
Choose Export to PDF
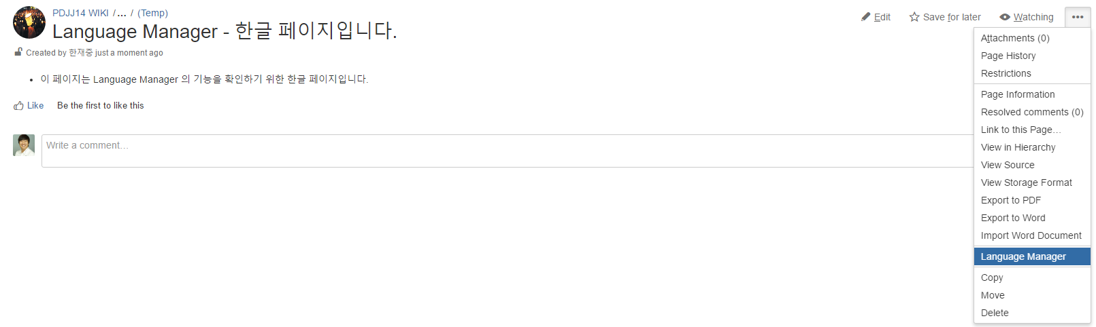(x=1010, y=200)
